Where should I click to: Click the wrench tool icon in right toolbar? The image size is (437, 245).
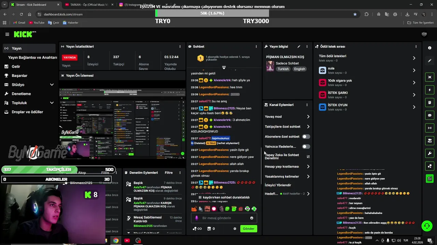point(429,153)
